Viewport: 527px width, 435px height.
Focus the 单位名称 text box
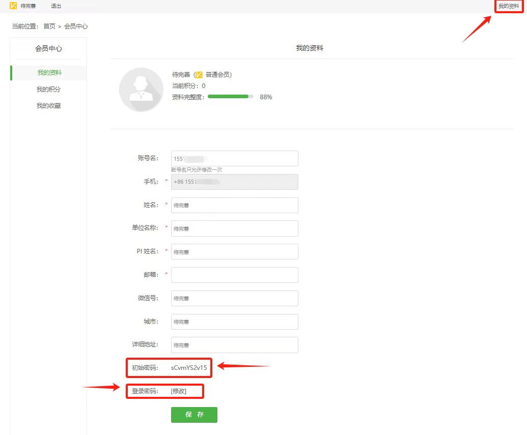234,228
